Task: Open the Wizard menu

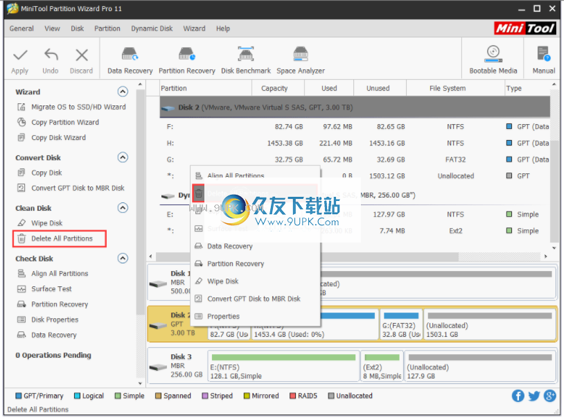Action: (x=194, y=28)
